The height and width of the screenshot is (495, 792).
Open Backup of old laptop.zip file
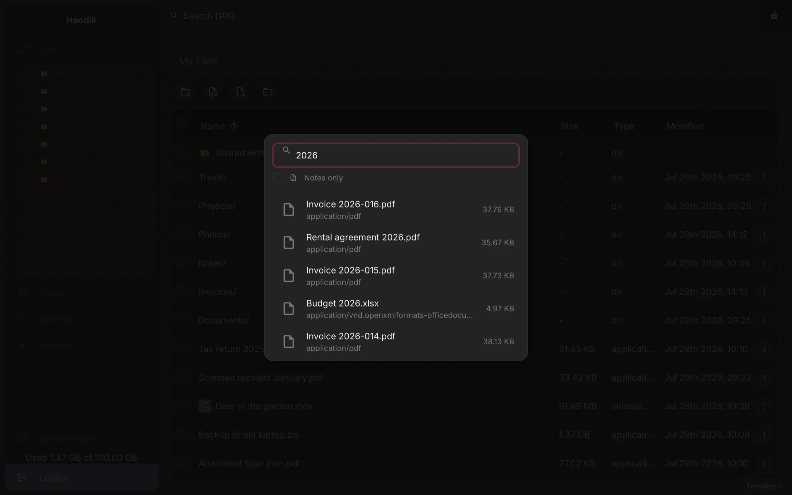(249, 435)
